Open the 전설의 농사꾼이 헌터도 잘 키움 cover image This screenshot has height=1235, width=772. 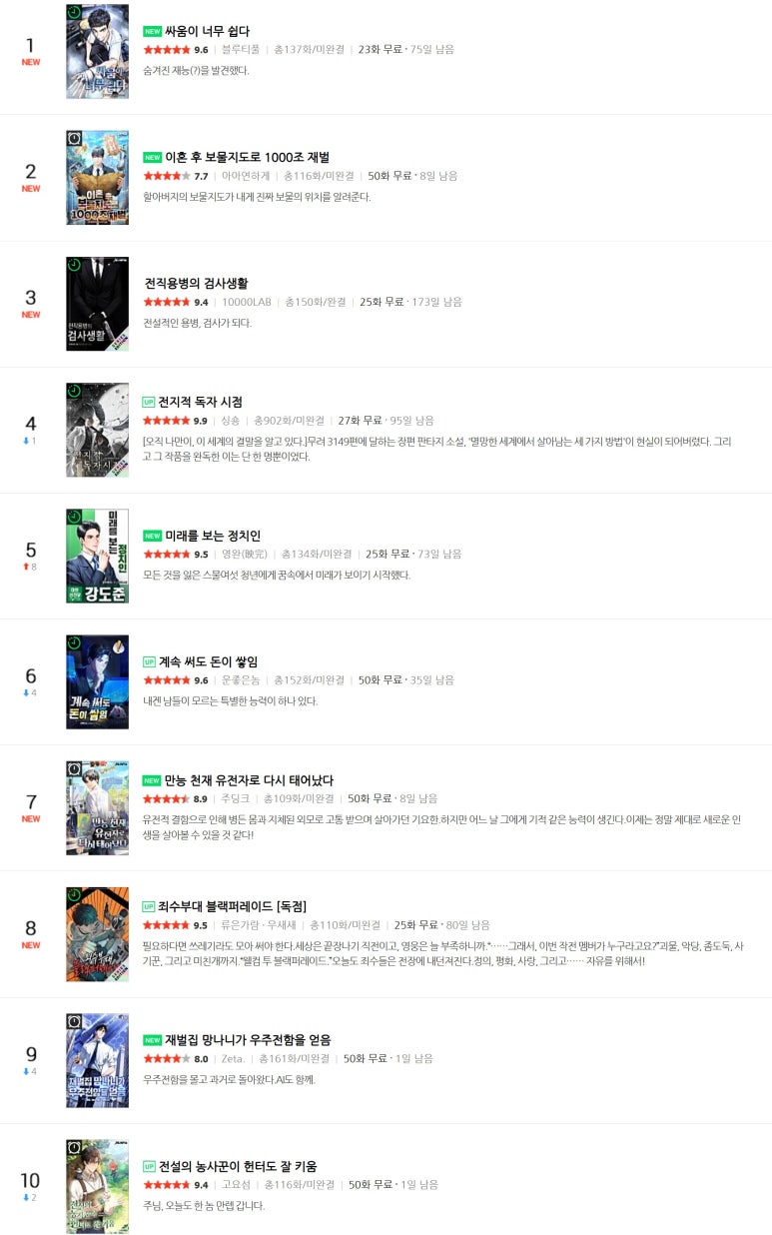coord(97,1185)
